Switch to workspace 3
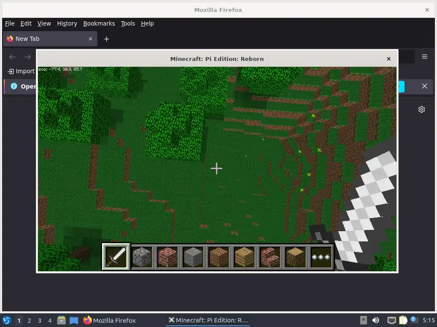The width and height of the screenshot is (437, 327). (x=40, y=321)
